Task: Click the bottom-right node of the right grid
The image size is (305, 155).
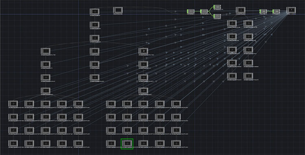Action: 176,143
